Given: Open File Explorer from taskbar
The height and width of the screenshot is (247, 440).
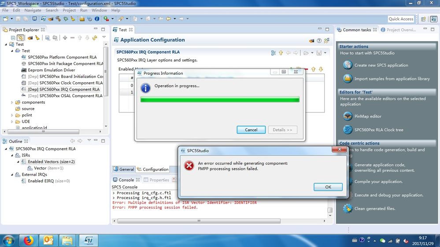Looking at the screenshot, I should [x=67, y=240].
